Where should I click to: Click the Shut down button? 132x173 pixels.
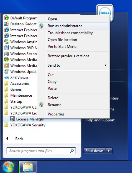click(95, 151)
